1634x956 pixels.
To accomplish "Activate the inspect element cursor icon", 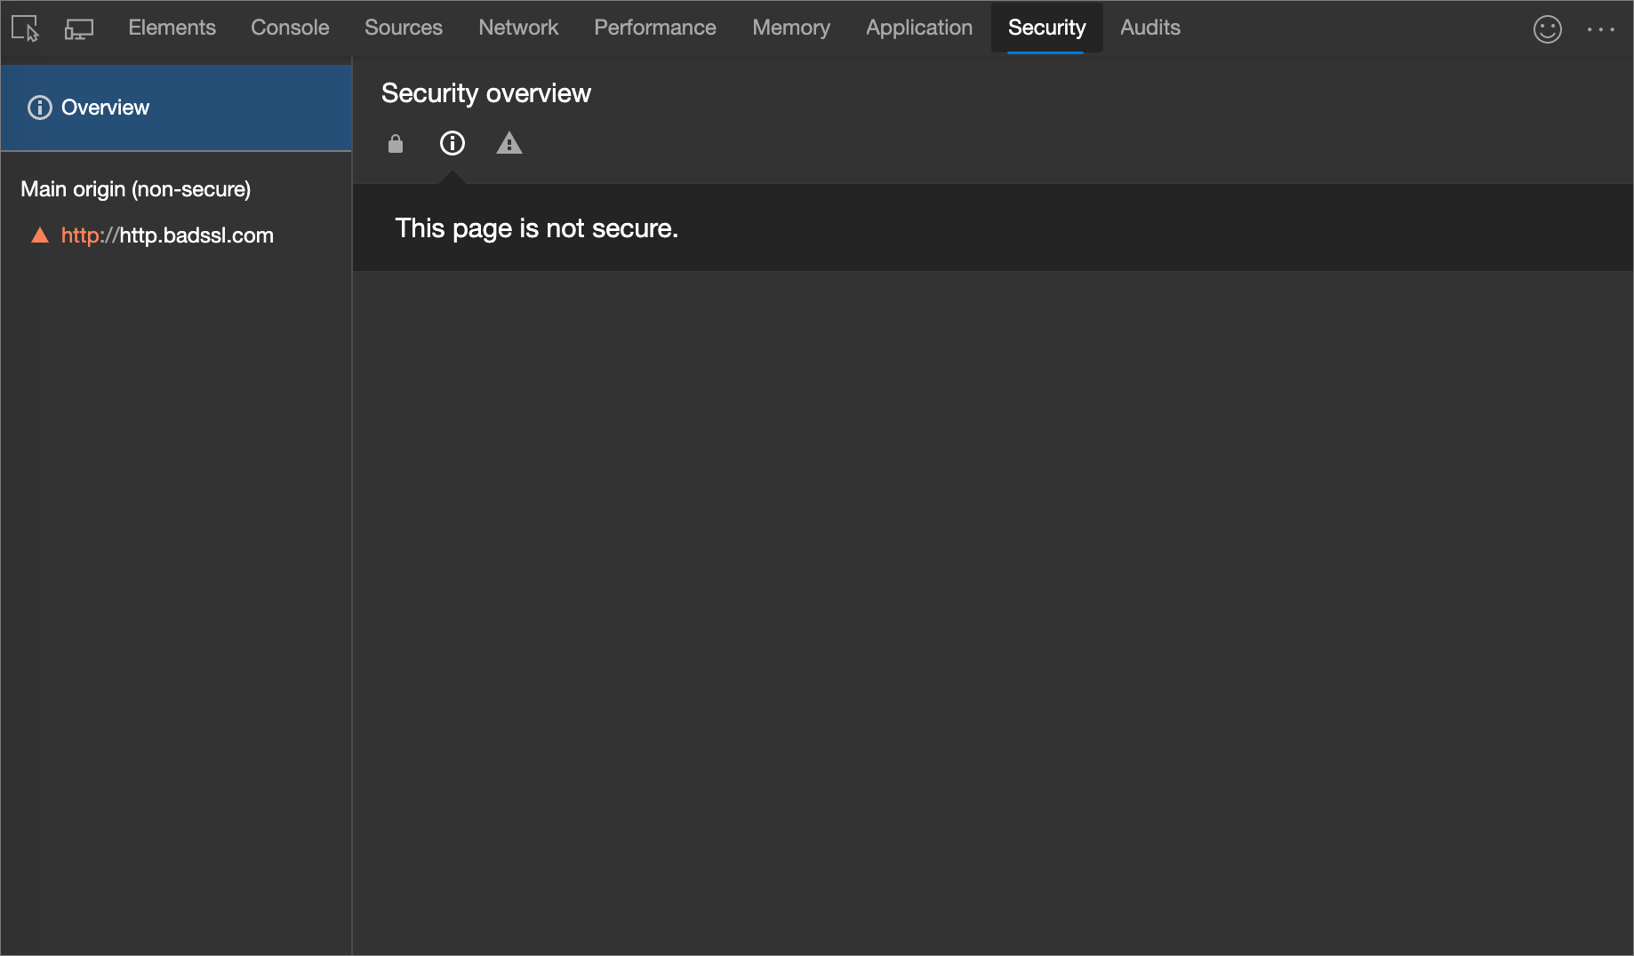I will (x=26, y=28).
